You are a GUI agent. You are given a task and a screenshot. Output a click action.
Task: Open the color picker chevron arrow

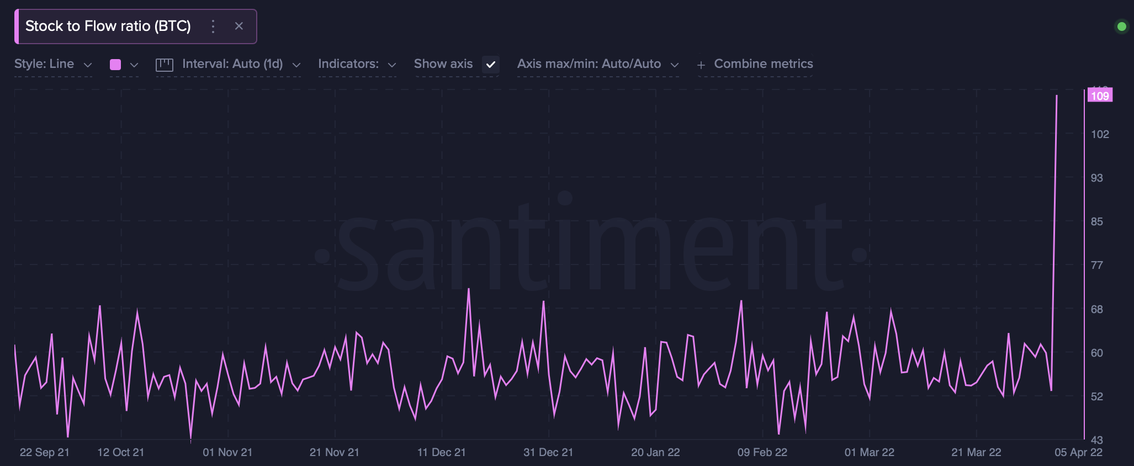click(x=134, y=65)
